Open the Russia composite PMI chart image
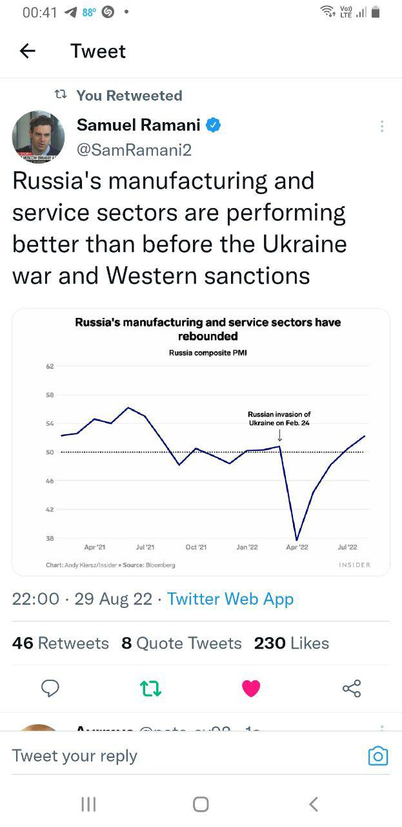This screenshot has height=827, width=402. coord(201,442)
